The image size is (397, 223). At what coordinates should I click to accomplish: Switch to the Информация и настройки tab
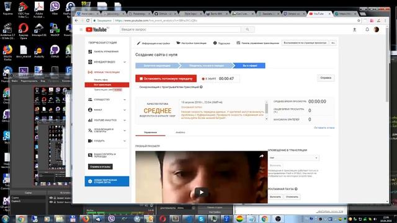tap(153, 43)
